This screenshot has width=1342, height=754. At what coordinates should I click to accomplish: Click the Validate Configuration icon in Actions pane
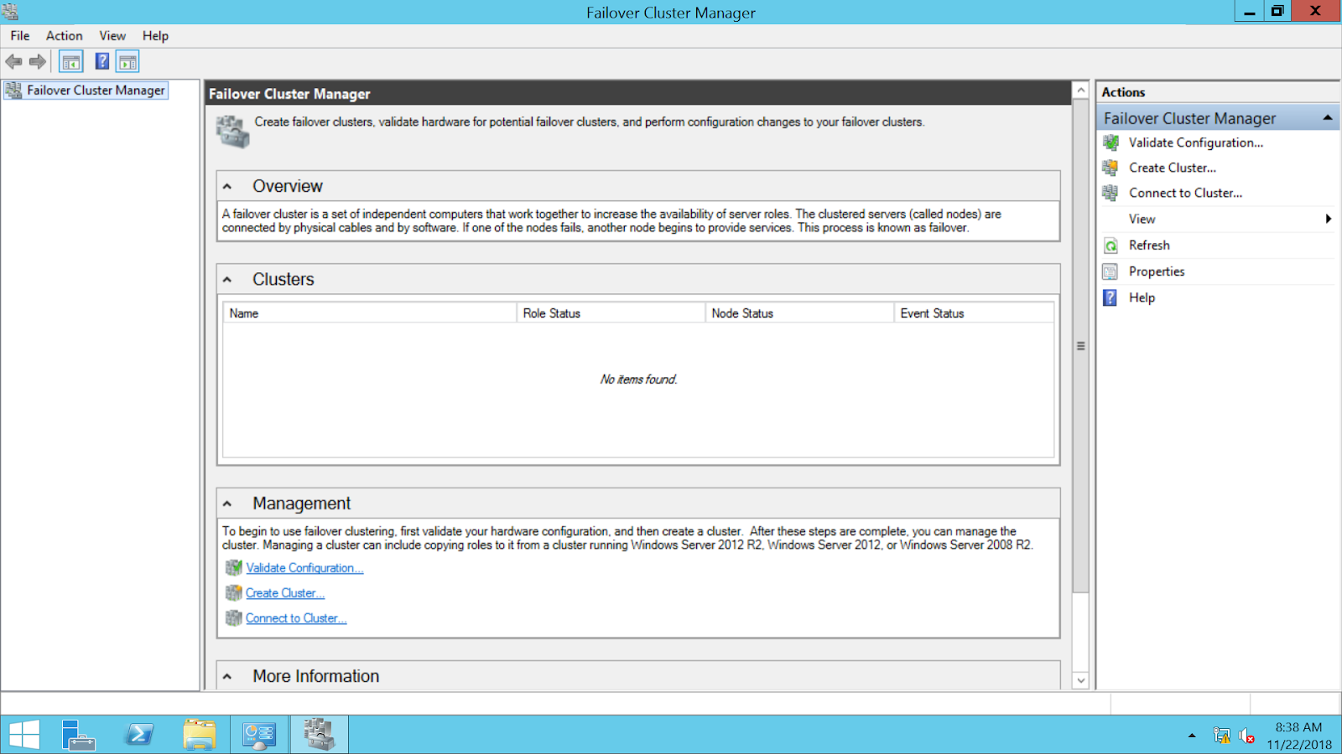(1111, 142)
